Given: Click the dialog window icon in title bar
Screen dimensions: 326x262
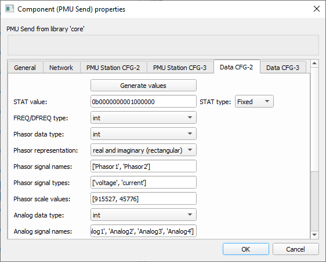Looking at the screenshot, I should (9, 9).
